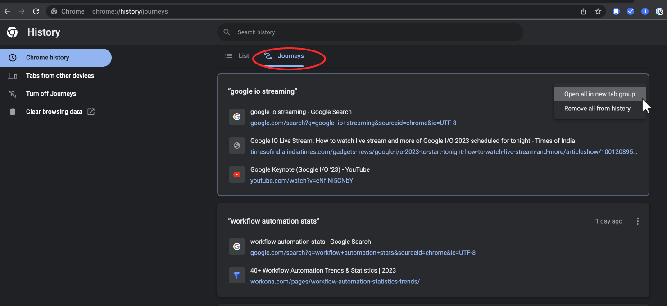Click the Chrome site info chip in address bar
This screenshot has width=667, height=306.
tap(68, 11)
